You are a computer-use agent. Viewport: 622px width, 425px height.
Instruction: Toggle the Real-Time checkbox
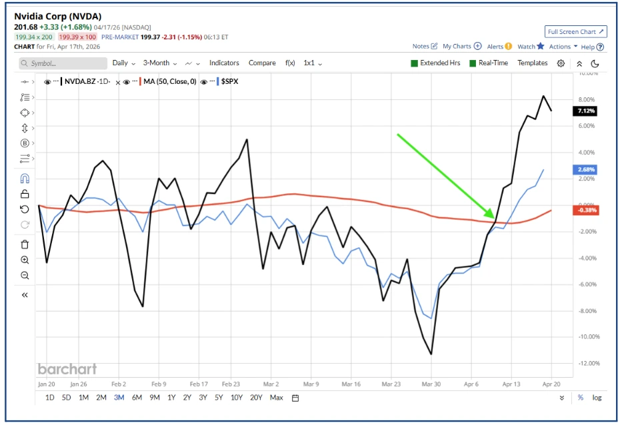tap(473, 63)
